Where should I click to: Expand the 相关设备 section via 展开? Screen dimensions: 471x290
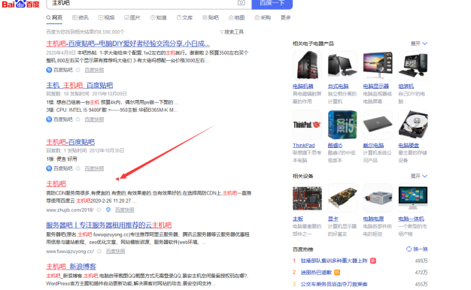pos(419,176)
